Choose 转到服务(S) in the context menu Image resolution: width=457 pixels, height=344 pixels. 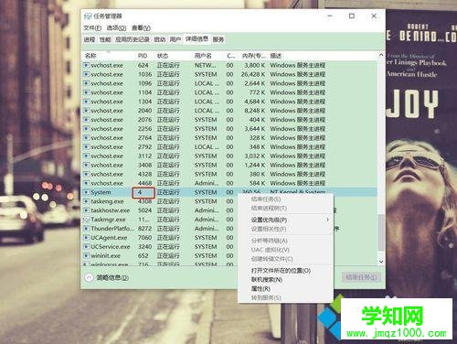point(266,298)
